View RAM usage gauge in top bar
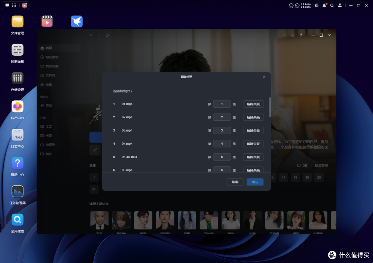Viewport: 373px width, 263px height. click(297, 6)
